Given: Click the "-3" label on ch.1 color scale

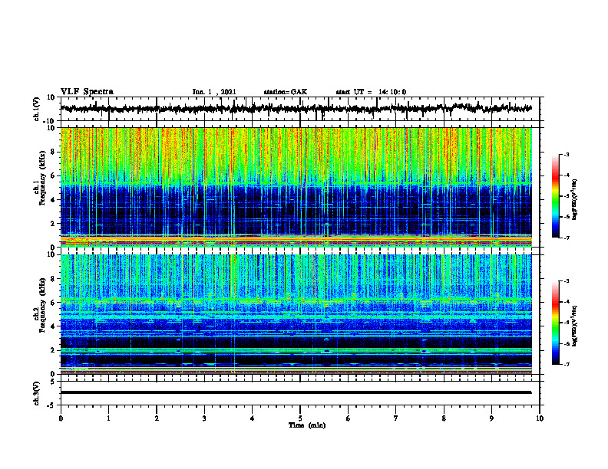Looking at the screenshot, I should pyautogui.click(x=567, y=154).
